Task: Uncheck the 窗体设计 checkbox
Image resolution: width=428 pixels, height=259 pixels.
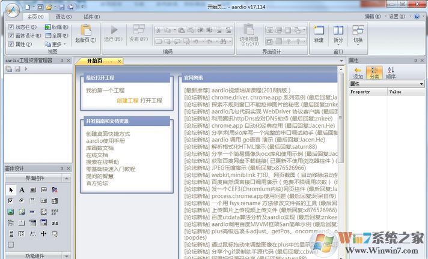Action: (x=11, y=35)
